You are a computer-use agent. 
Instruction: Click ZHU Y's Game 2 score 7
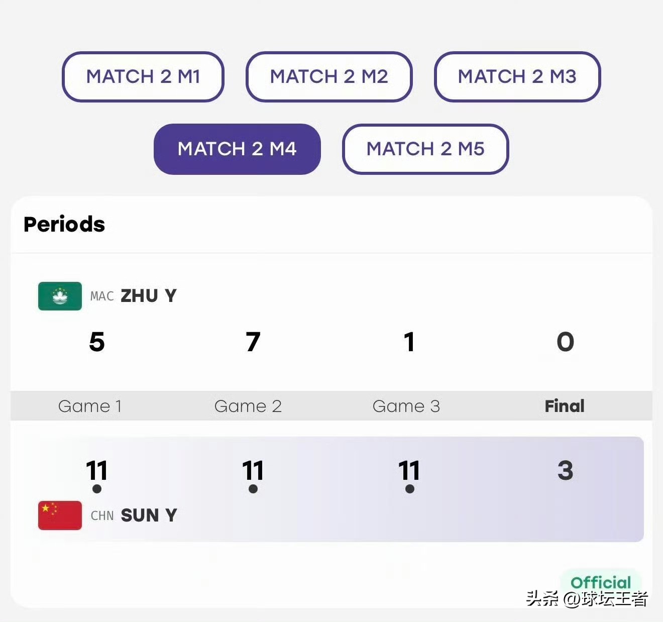click(253, 342)
